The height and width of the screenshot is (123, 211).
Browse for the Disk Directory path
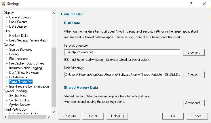click(194, 75)
